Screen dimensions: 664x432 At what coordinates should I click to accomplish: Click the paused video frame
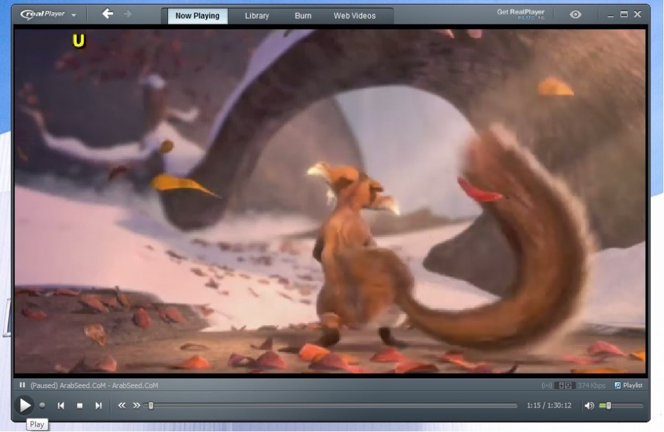pyautogui.click(x=330, y=201)
